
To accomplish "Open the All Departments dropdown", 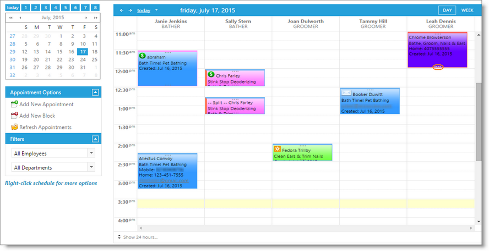I will pyautogui.click(x=91, y=167).
